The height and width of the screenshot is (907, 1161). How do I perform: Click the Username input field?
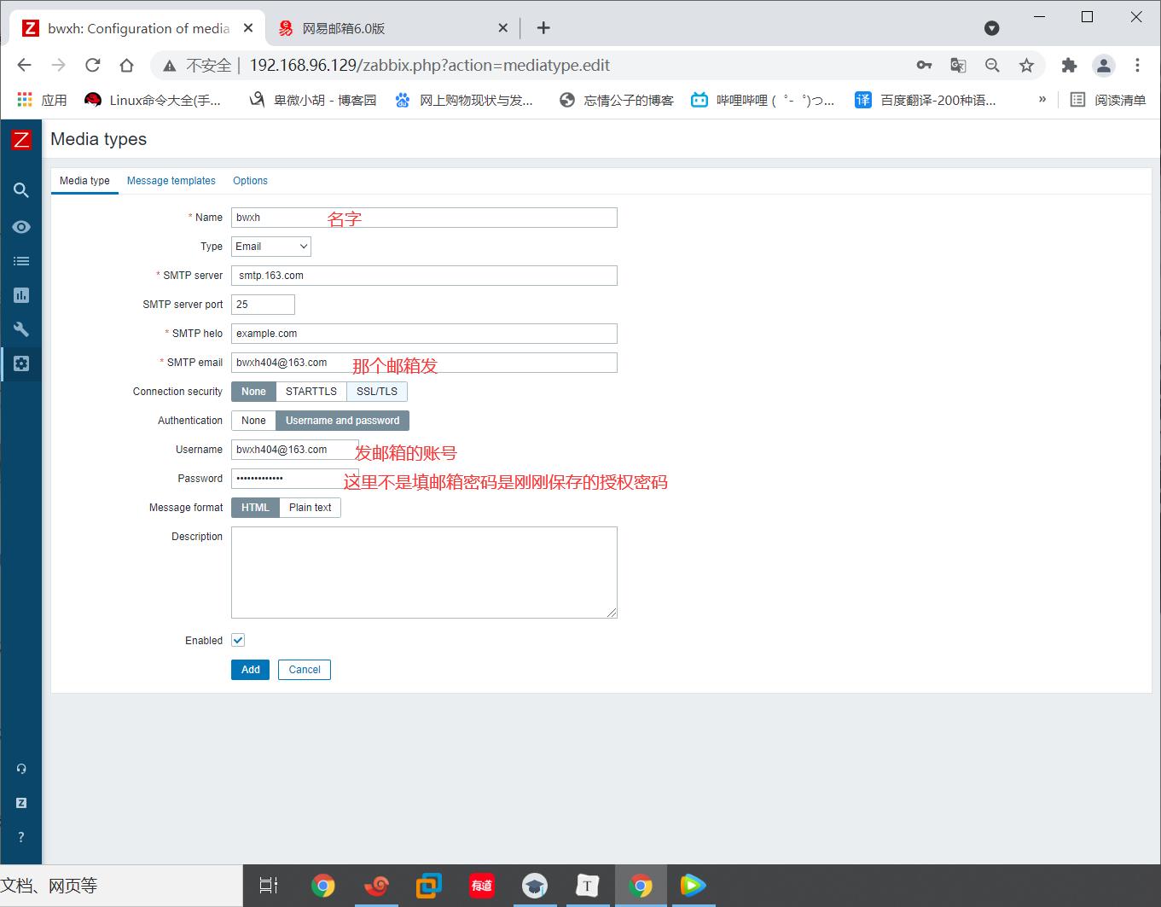[x=294, y=450]
